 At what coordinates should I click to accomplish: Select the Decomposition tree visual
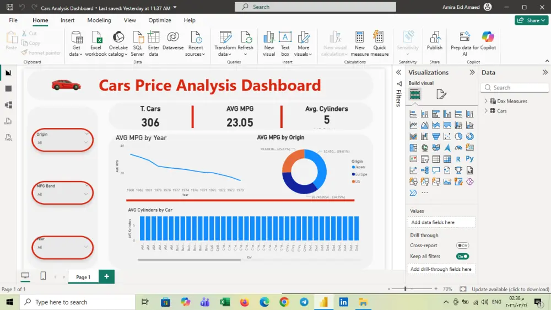pyautogui.click(x=424, y=170)
